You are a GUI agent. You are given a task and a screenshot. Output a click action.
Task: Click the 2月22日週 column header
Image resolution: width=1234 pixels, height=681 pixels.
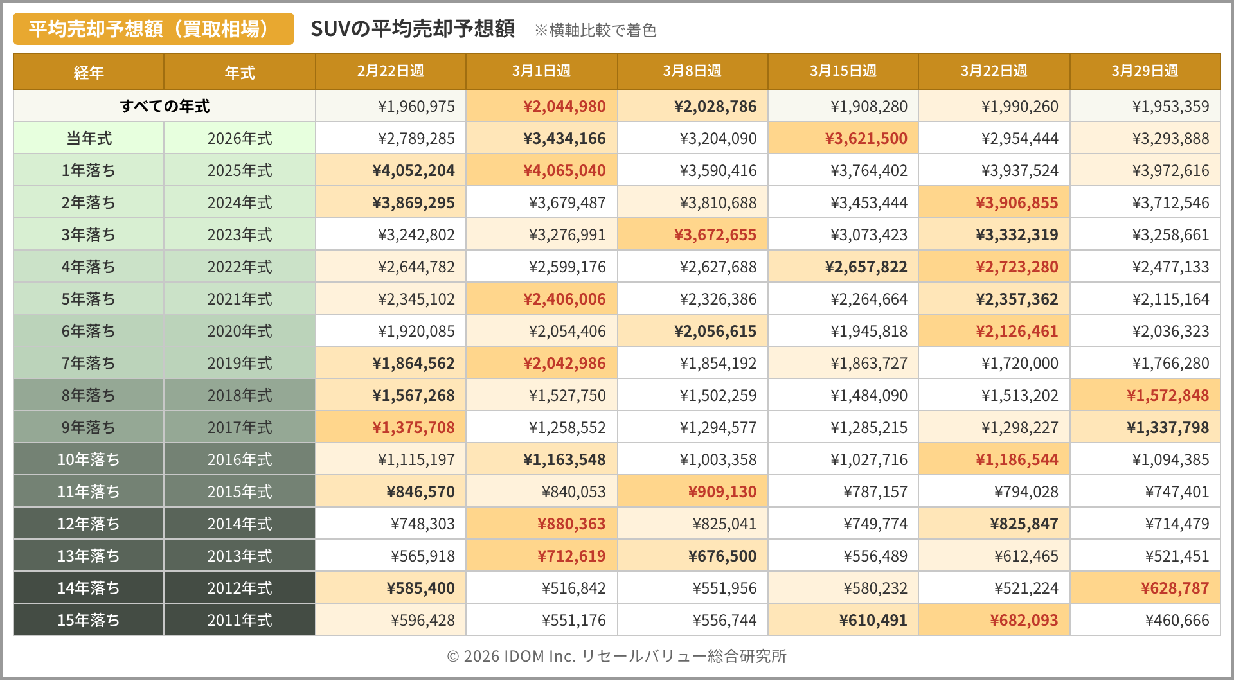pos(390,71)
